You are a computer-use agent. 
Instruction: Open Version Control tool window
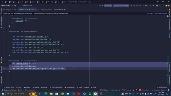coord(9,87)
